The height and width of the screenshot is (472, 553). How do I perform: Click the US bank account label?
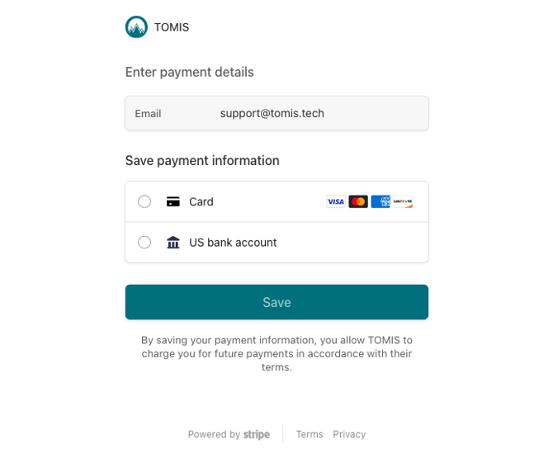(233, 243)
